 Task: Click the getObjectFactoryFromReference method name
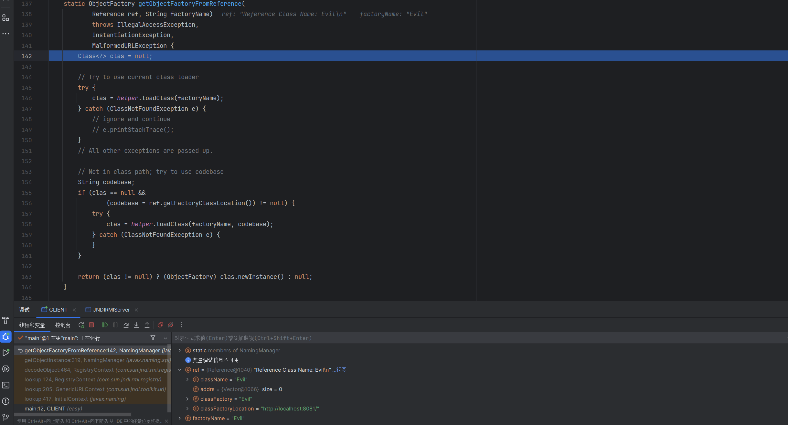point(190,4)
